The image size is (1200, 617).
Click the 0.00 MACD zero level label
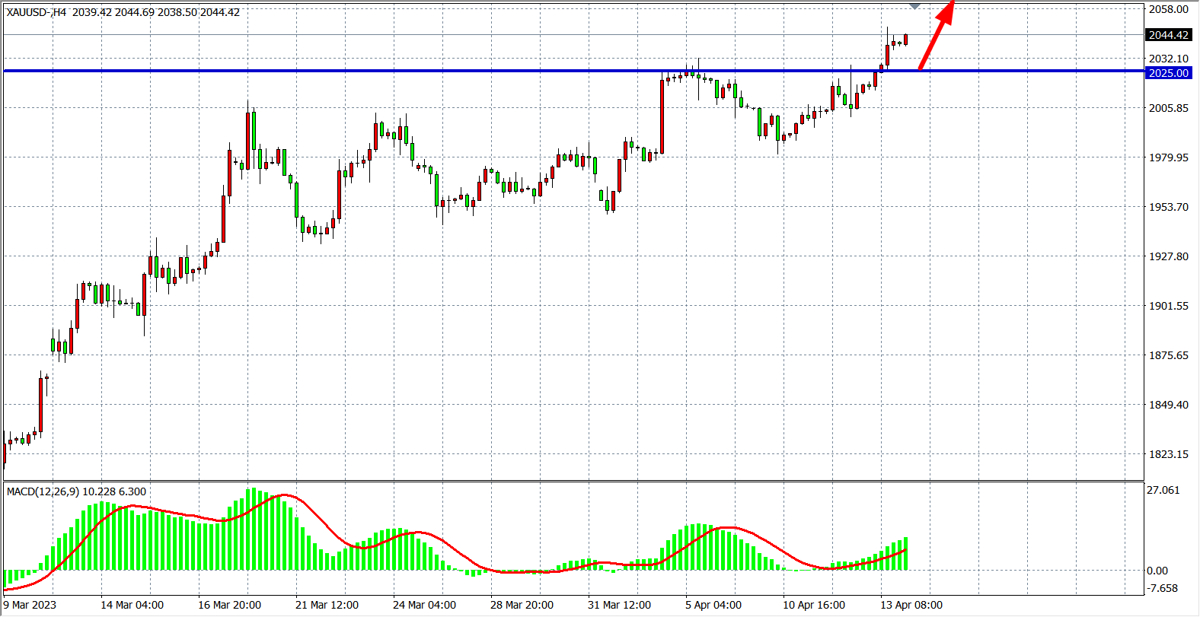coord(1157,571)
